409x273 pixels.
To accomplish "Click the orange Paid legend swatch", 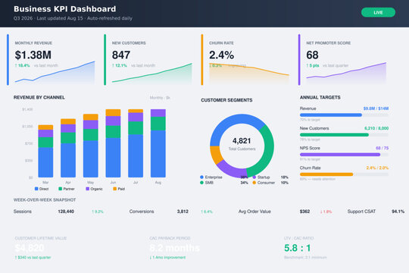I will (x=115, y=189).
